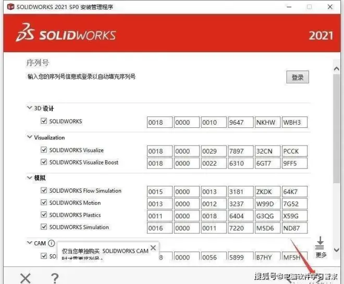Viewport: 344px width, 284px height.
Task: Close the installation manager window
Action: pyautogui.click(x=330, y=7)
